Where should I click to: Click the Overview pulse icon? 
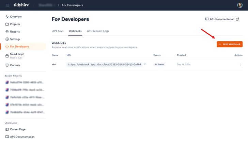pos(7,17)
